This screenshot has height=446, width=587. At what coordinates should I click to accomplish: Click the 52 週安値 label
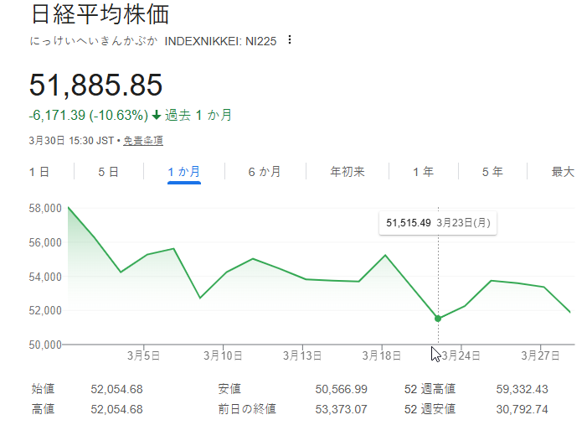point(430,408)
